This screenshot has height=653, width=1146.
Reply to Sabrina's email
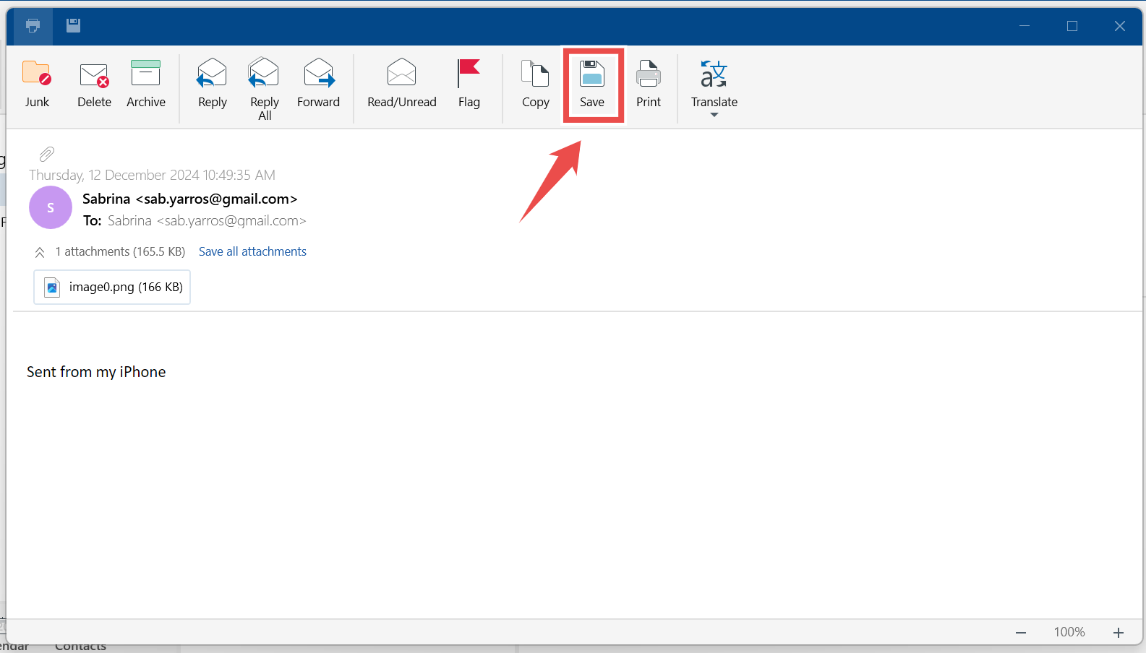point(212,85)
